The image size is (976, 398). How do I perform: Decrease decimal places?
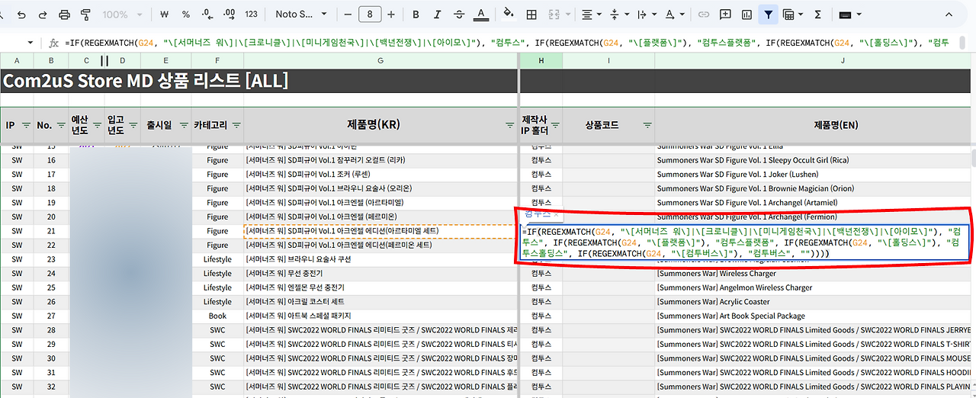(x=207, y=14)
